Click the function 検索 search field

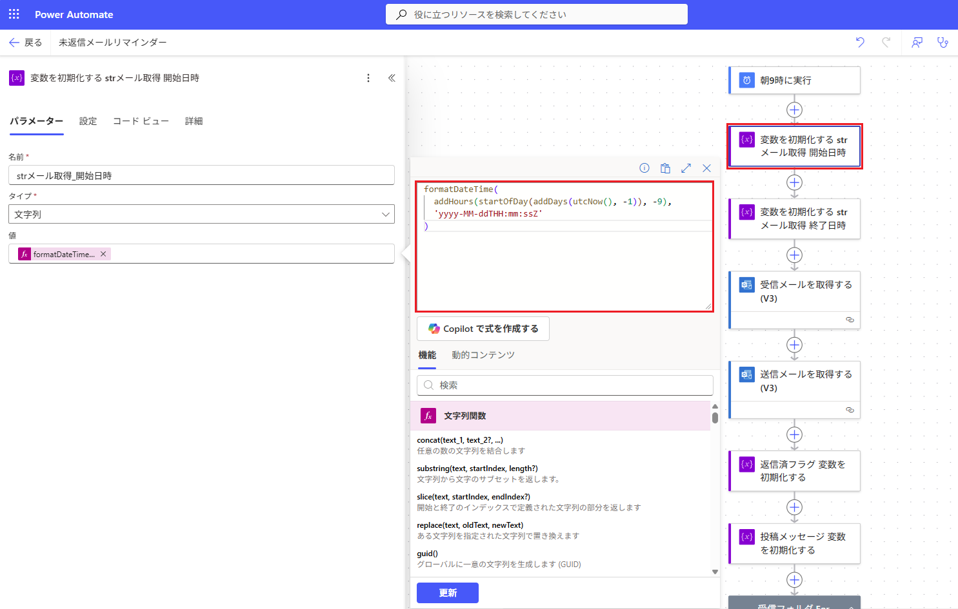[565, 385]
